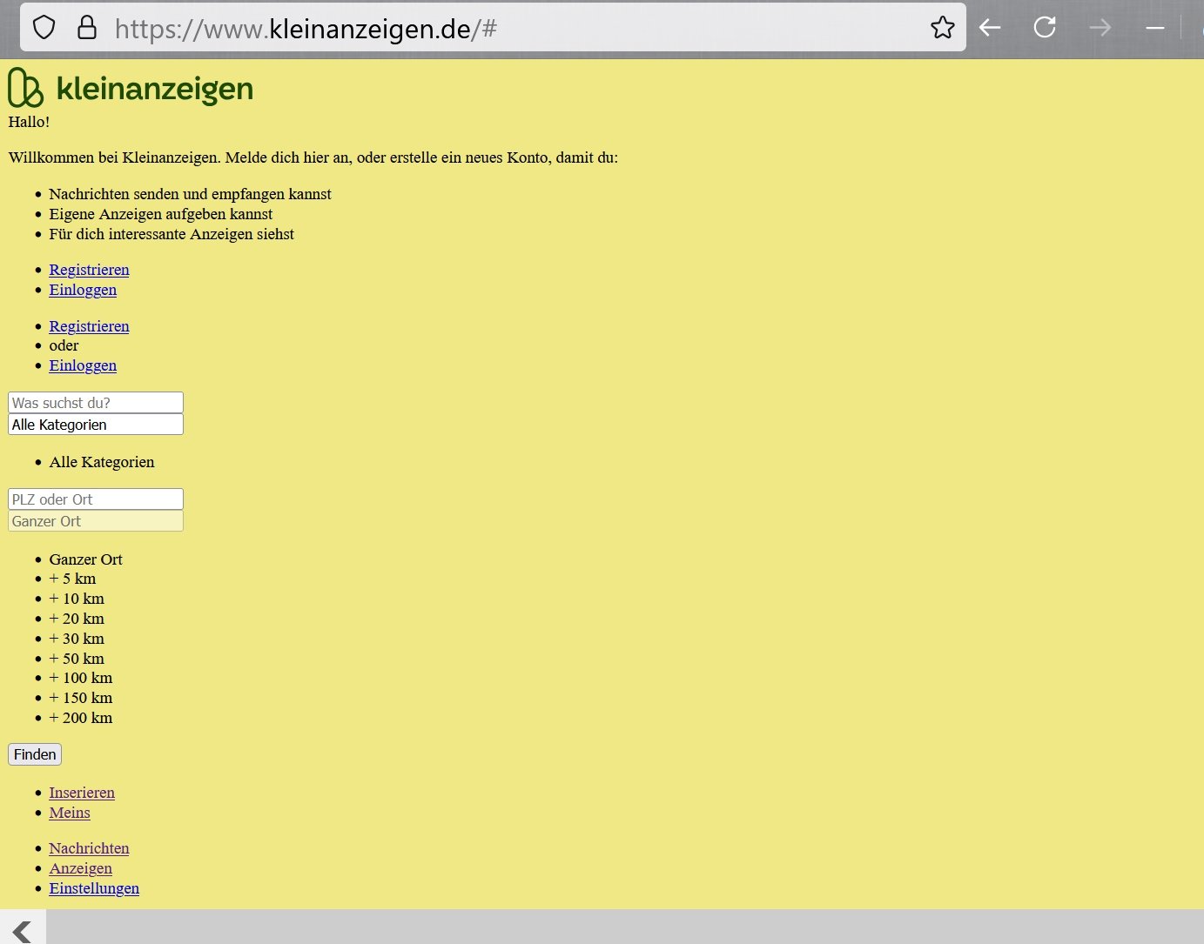The image size is (1204, 944).
Task: Open the Einloggen link below 'oder'
Action: tap(83, 365)
